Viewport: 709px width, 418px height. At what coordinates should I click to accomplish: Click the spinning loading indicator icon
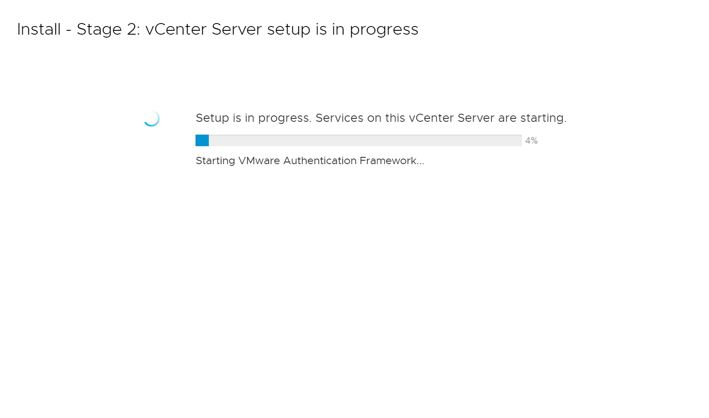151,118
